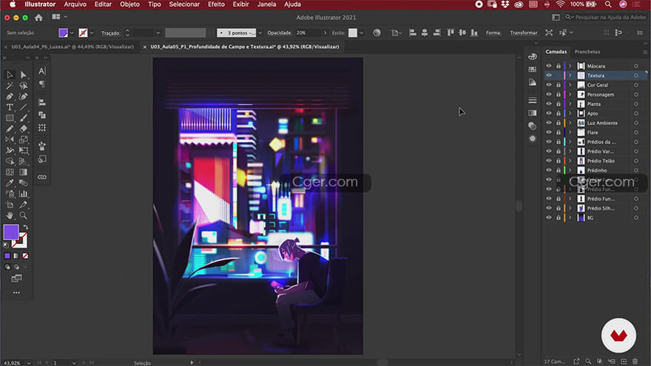This screenshot has width=651, height=366.
Task: Open the Arquivo menu
Action: [x=75, y=4]
